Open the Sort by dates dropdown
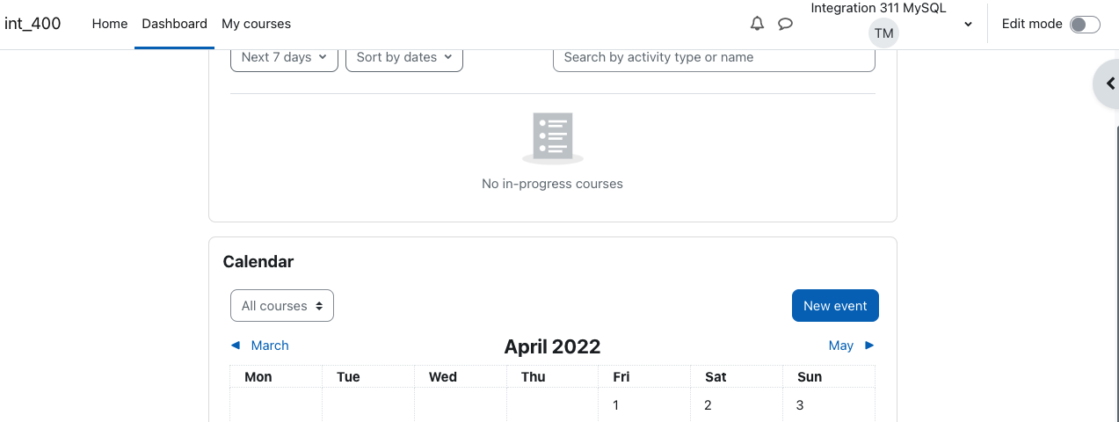The height and width of the screenshot is (422, 1119). click(404, 57)
